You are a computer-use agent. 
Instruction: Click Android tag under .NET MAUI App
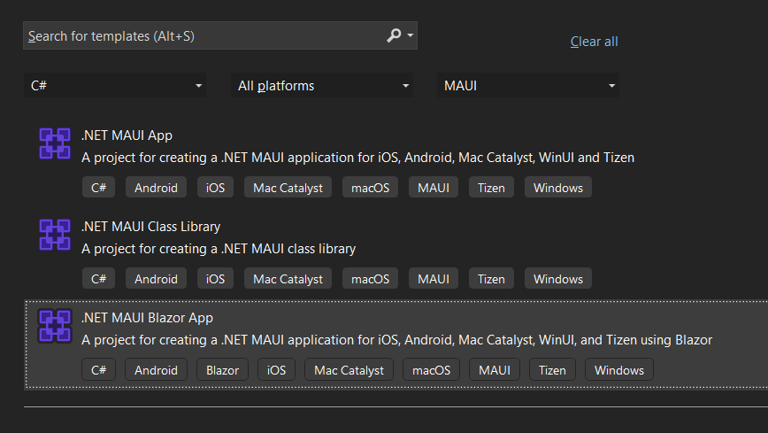click(x=156, y=188)
